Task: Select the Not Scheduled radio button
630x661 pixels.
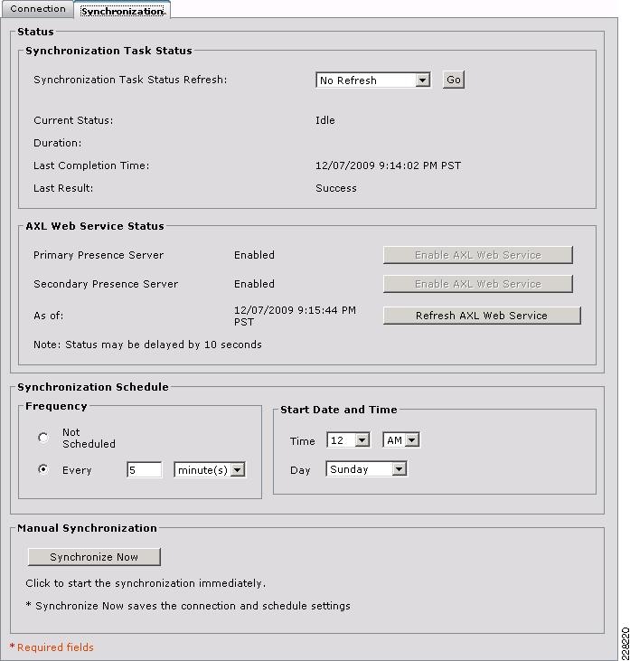Action: [x=43, y=438]
